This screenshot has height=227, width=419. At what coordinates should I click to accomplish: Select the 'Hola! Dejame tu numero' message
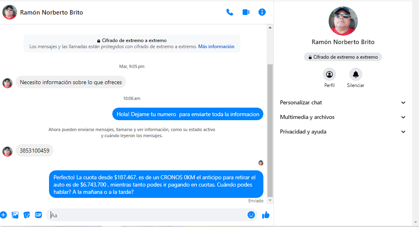[x=188, y=114]
